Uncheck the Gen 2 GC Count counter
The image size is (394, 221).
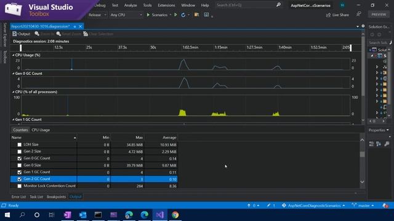click(19, 179)
